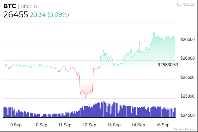Viewport: 198px width, 132px height.
Task: Click the 26500 y-axis label
Action: coord(188,40)
